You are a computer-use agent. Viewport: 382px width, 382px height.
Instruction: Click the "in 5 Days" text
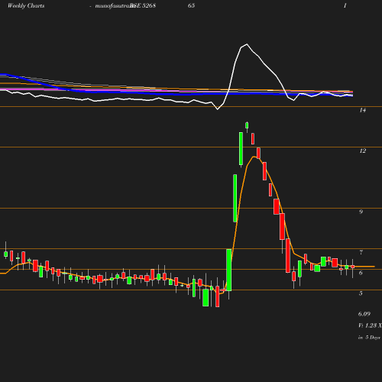coord(369,338)
